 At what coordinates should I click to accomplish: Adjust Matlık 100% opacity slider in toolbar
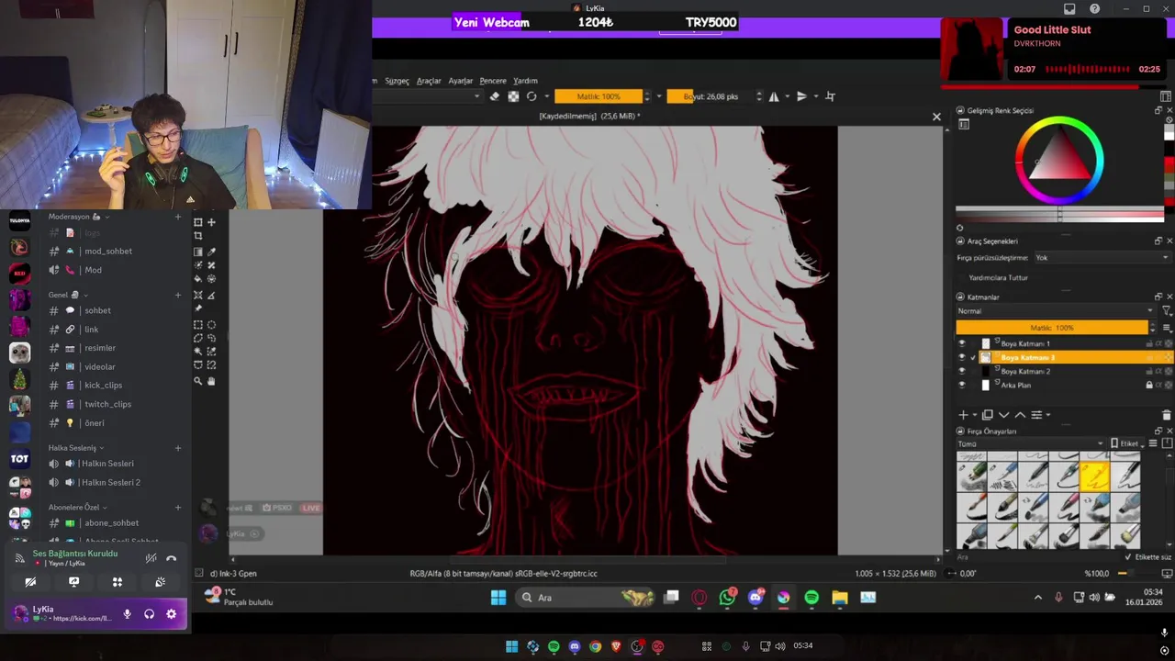(599, 96)
